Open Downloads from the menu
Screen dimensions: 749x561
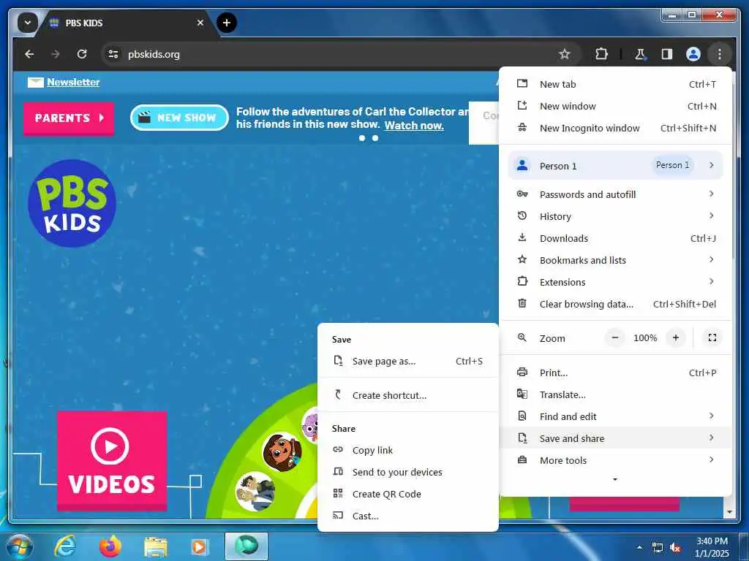tap(615, 238)
